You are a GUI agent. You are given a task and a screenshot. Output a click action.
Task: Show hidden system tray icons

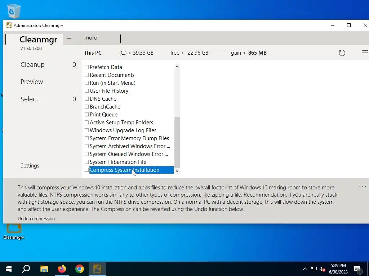(x=305, y=269)
